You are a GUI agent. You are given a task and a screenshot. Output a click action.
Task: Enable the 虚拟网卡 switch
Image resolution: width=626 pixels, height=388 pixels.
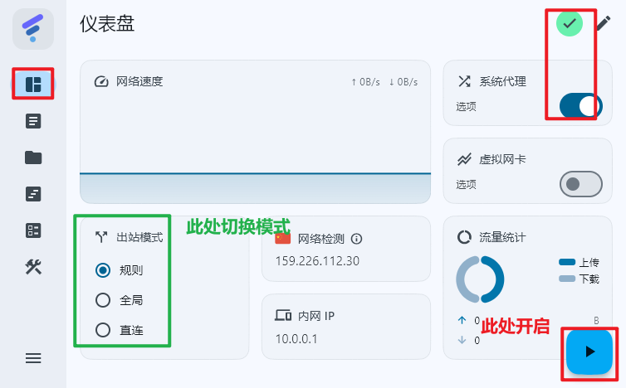pos(580,183)
